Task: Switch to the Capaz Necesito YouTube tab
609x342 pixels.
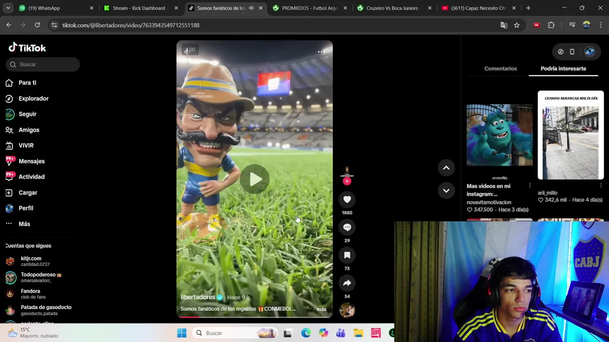Action: pyautogui.click(x=478, y=8)
